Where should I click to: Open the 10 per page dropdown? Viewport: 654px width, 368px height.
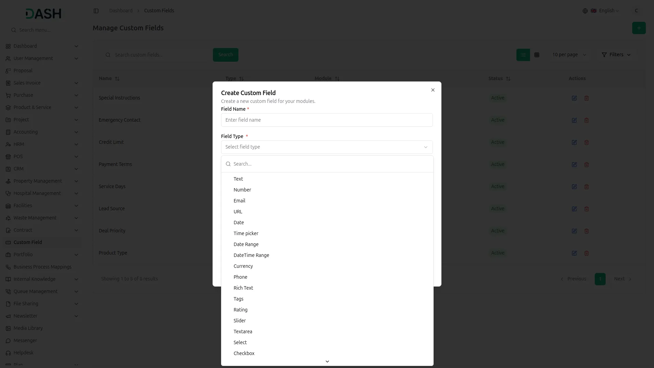pyautogui.click(x=569, y=55)
